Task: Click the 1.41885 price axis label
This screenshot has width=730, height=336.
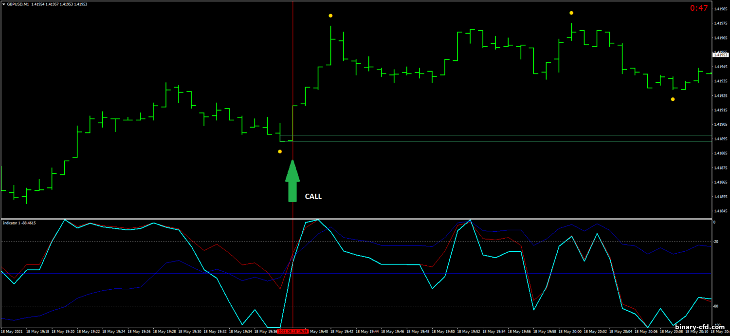Action: coord(721,153)
